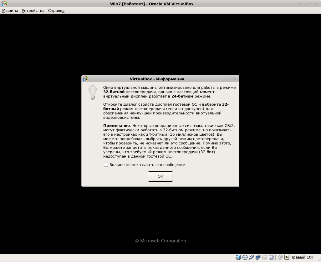
Task: Click the dialog's VirtualBox title bar icon
Action: click(x=86, y=79)
